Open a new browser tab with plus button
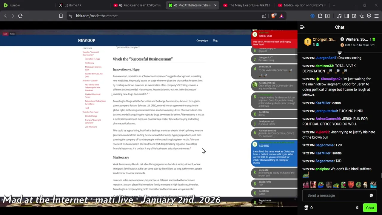382x215 pixels. tap(334, 5)
